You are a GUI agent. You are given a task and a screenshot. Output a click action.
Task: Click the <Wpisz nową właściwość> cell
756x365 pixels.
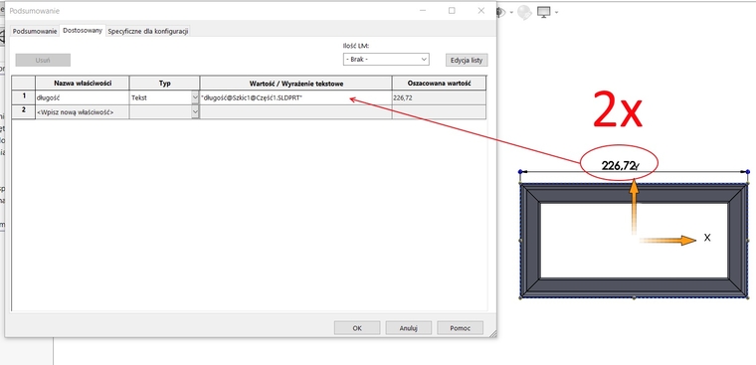82,111
